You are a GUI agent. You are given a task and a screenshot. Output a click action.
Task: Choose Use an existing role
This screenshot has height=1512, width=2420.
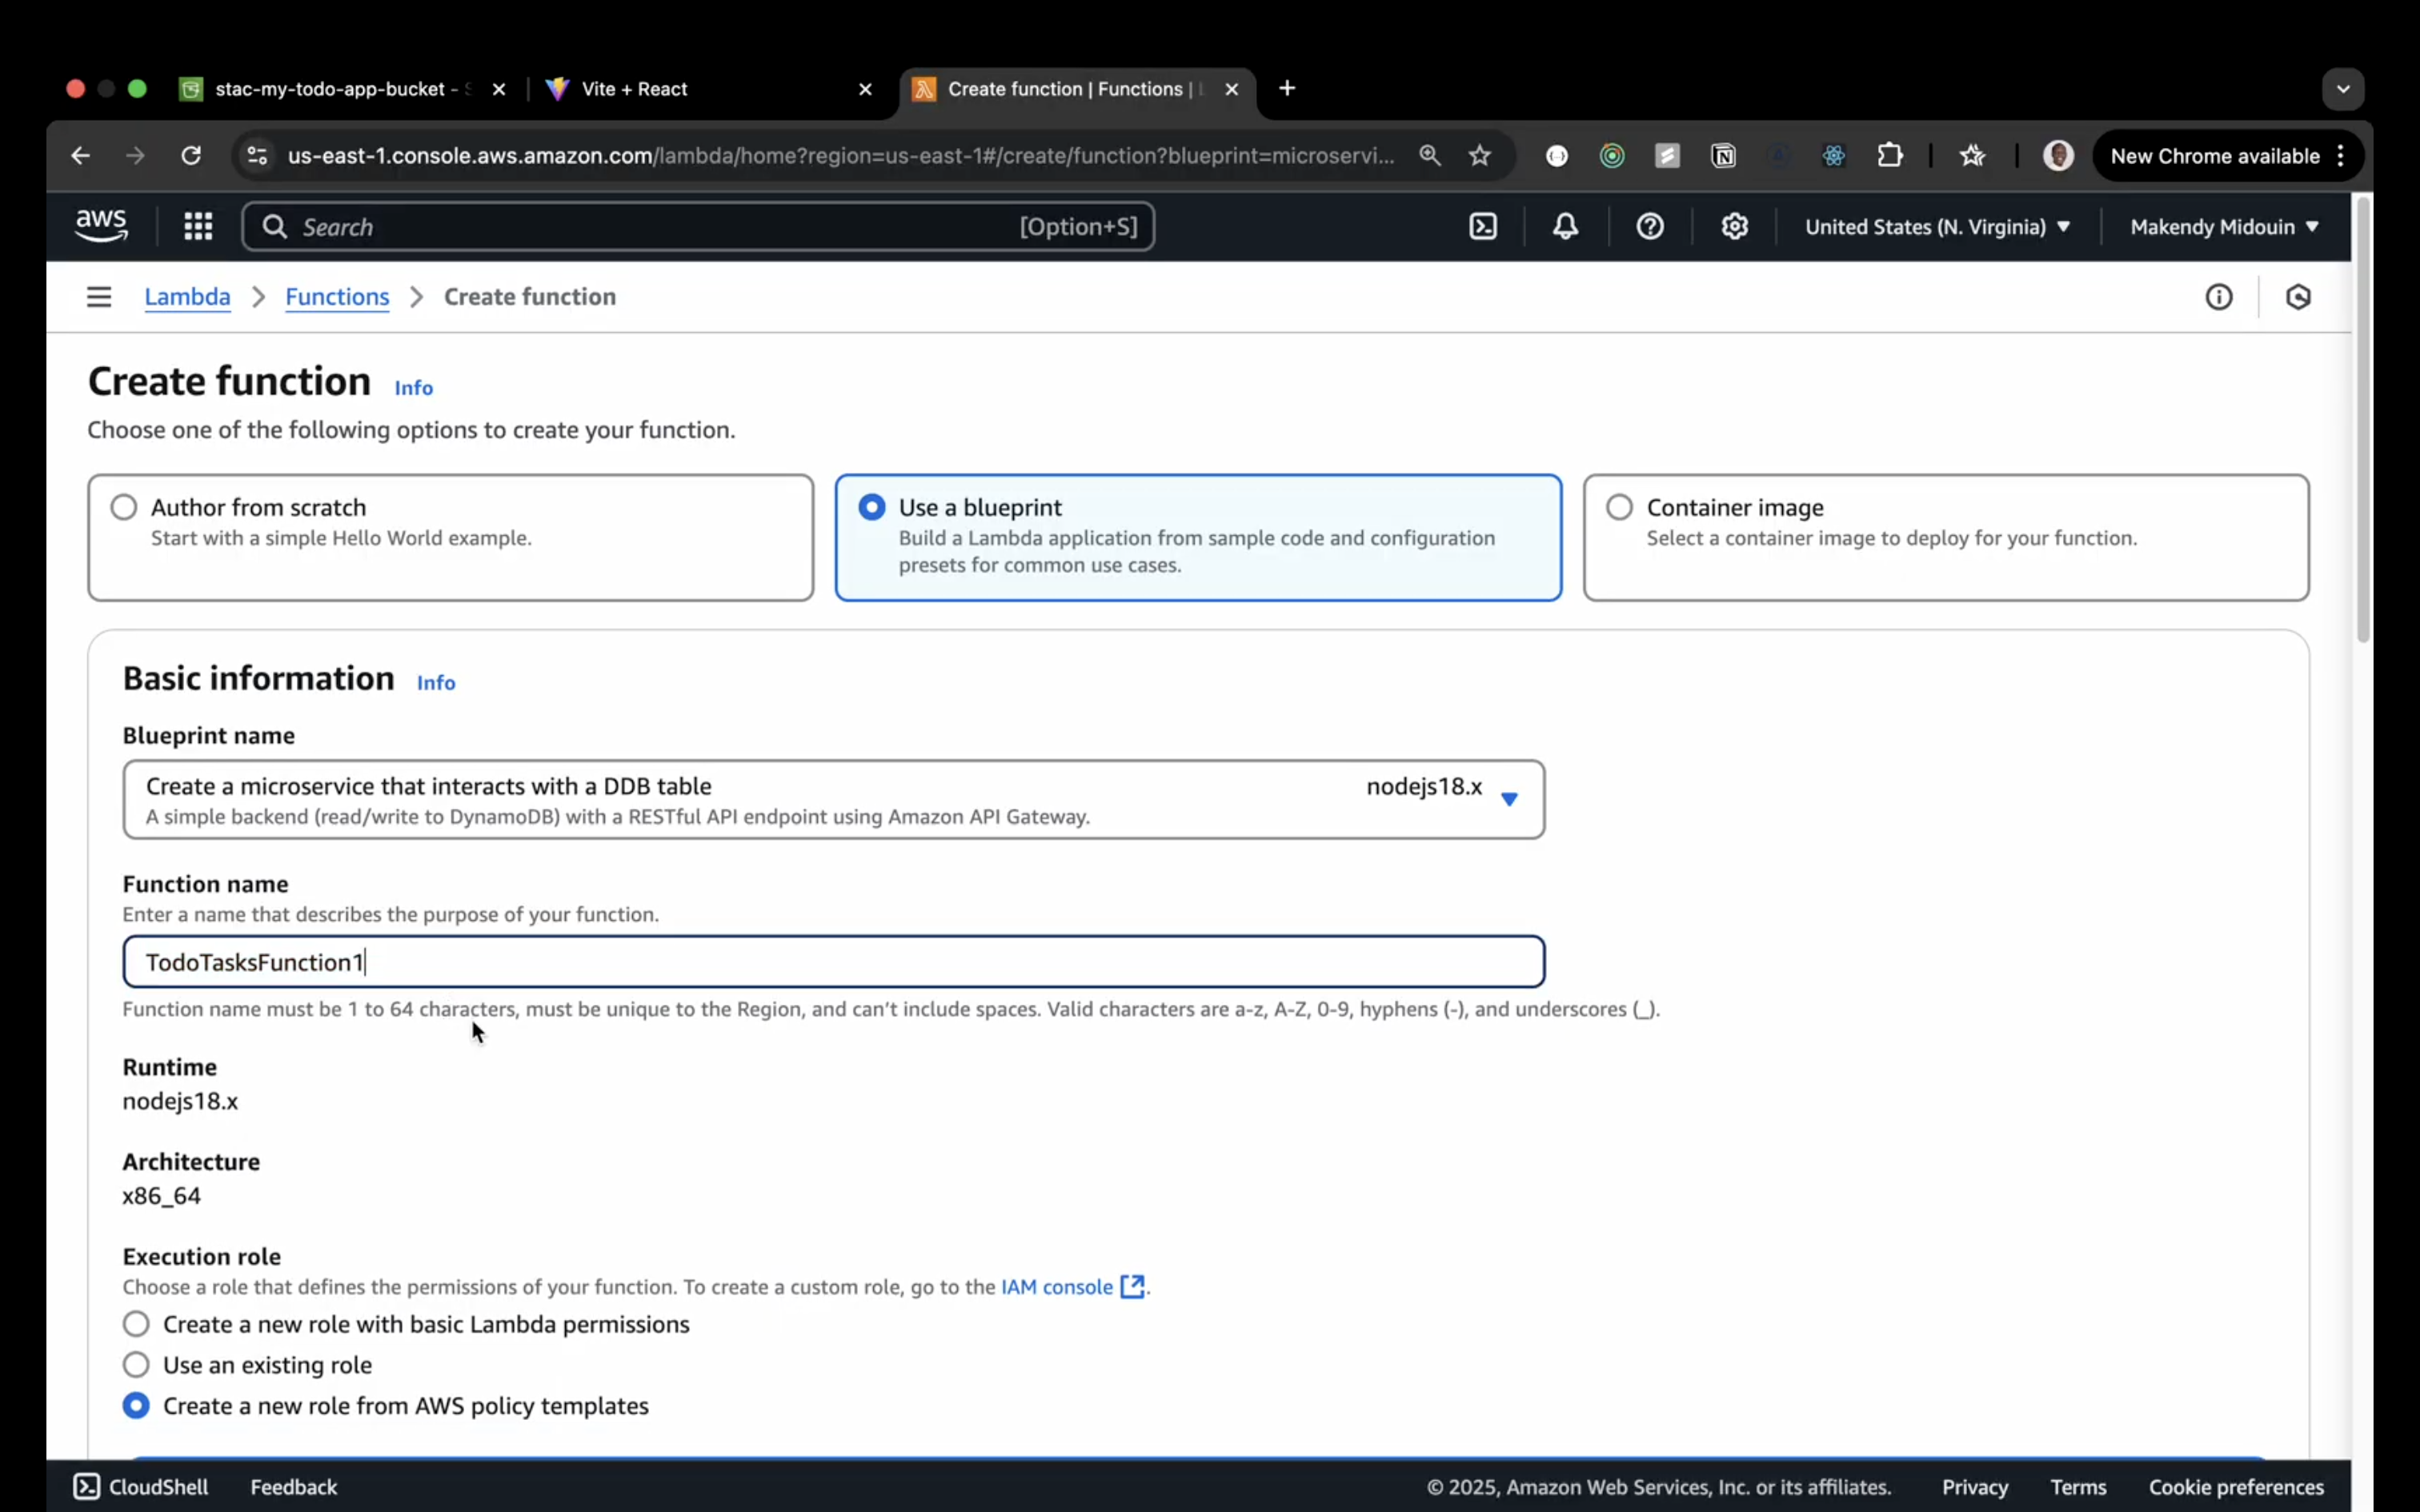click(136, 1365)
